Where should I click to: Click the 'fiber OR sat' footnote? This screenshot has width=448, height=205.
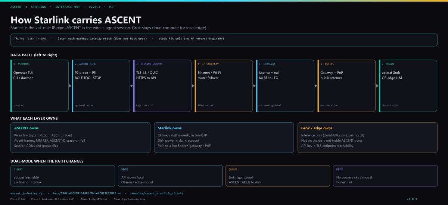[x=206, y=105]
